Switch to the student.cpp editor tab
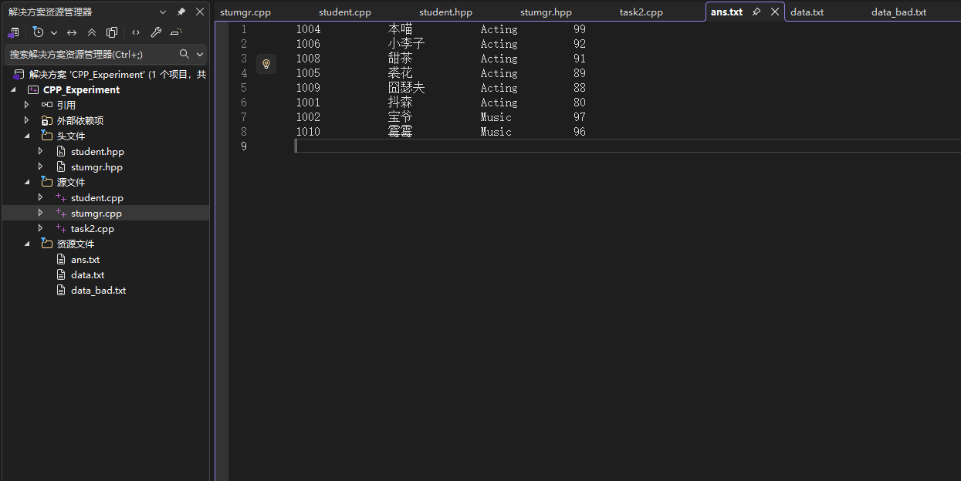Image resolution: width=961 pixels, height=481 pixels. click(x=345, y=12)
